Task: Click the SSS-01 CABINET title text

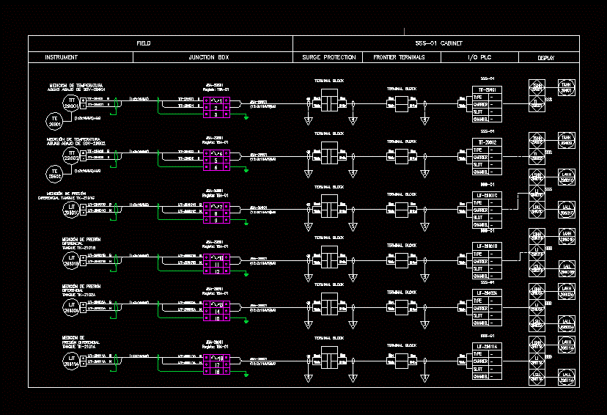Action: (x=437, y=43)
